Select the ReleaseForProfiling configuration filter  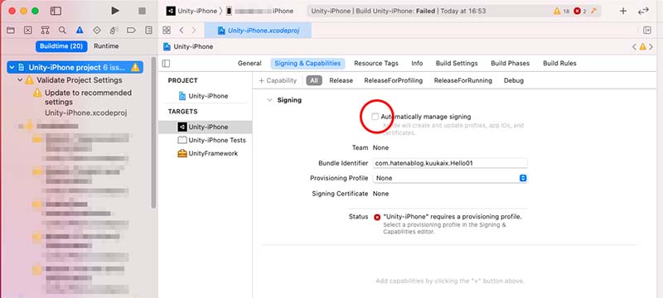393,80
